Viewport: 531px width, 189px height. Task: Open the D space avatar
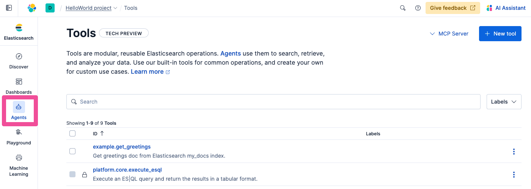(50, 8)
